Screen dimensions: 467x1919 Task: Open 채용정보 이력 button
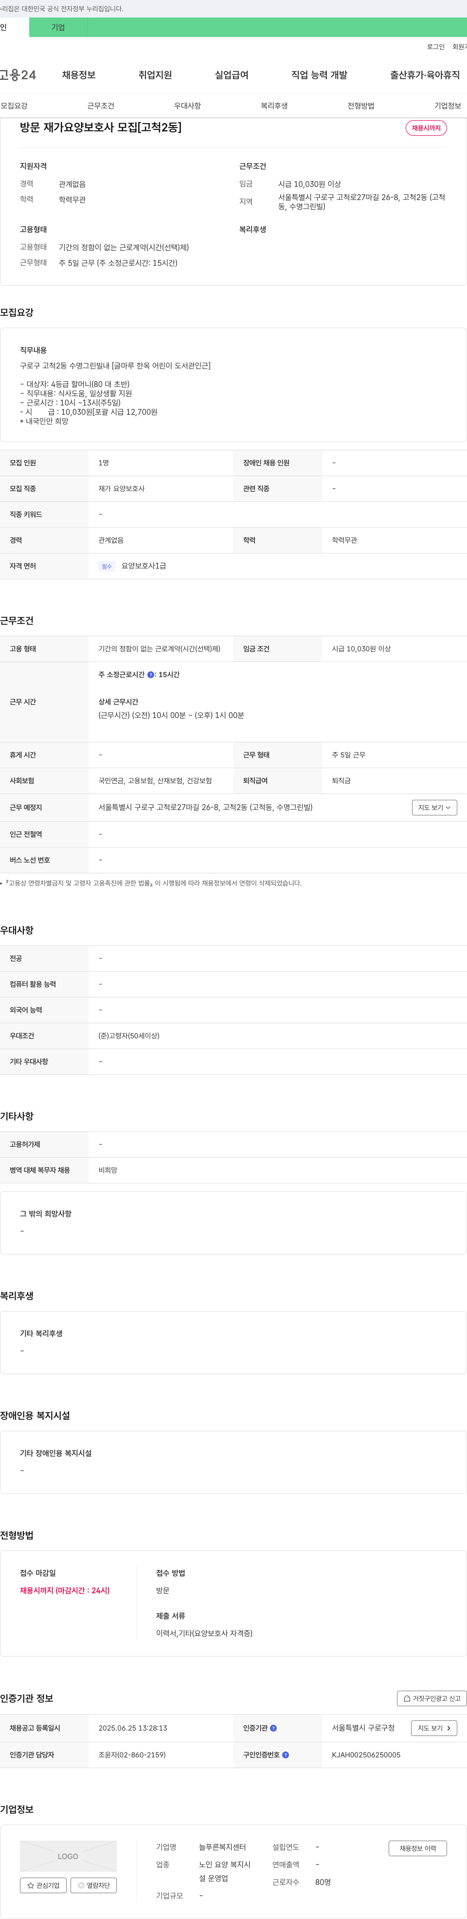click(x=418, y=1848)
